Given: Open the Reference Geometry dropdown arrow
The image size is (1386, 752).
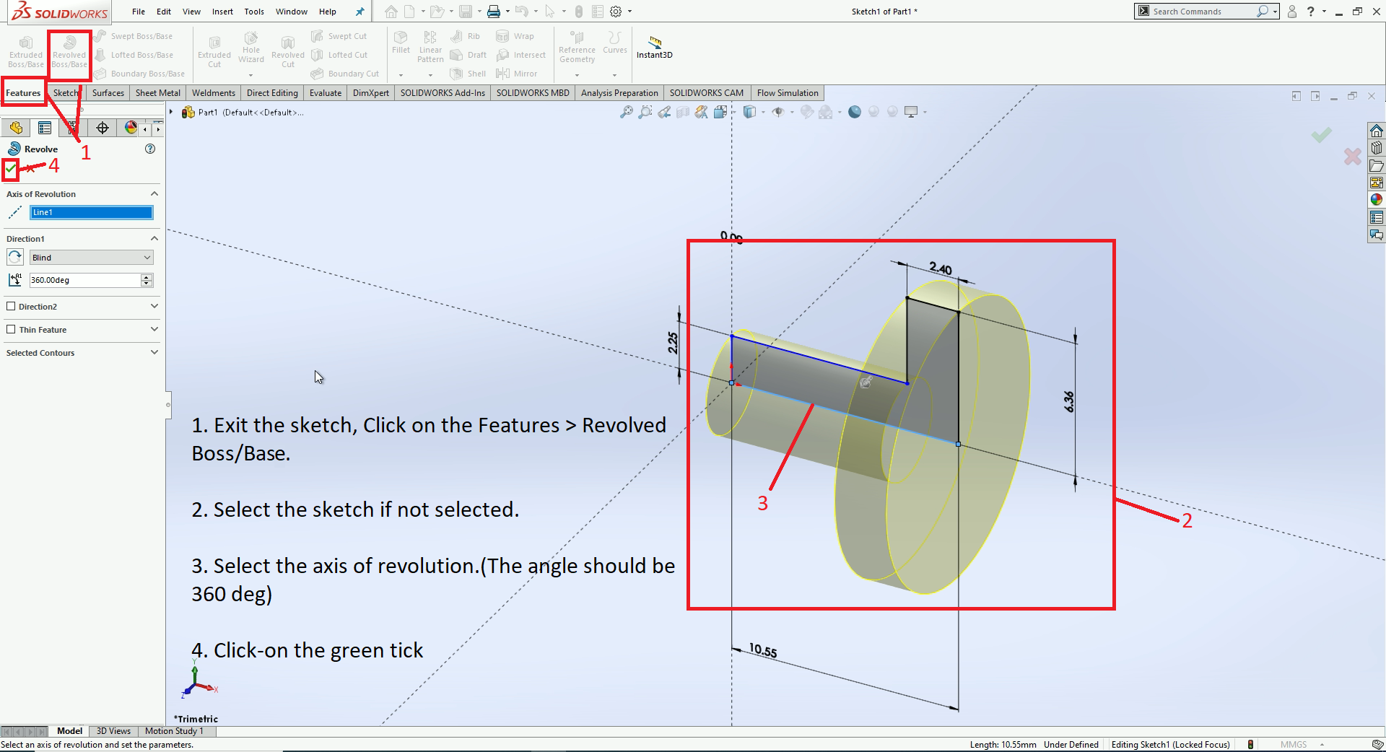Looking at the screenshot, I should point(577,74).
